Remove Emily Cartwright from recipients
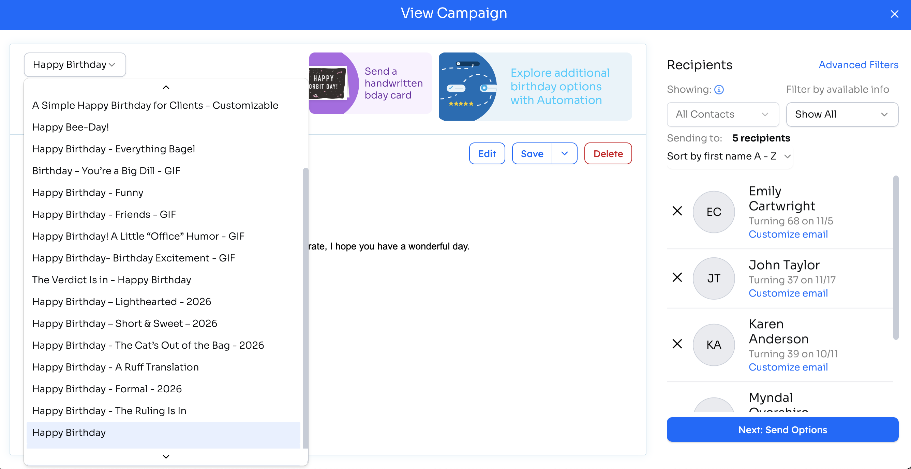The image size is (911, 469). (677, 211)
